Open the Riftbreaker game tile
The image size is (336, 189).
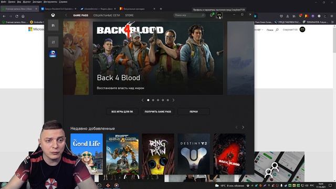coord(122,154)
